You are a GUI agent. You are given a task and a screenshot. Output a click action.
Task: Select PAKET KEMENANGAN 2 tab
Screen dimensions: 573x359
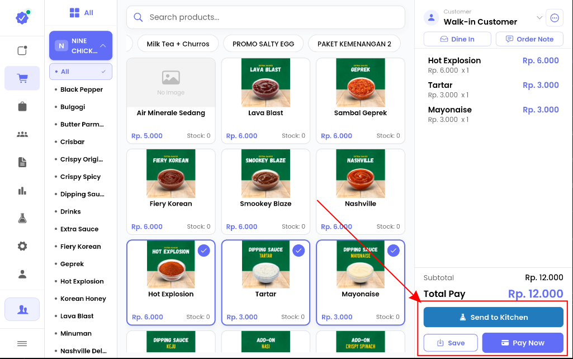tap(354, 44)
